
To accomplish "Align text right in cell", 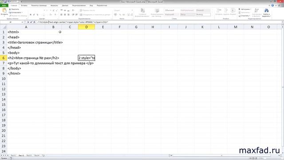I will coord(68,15).
